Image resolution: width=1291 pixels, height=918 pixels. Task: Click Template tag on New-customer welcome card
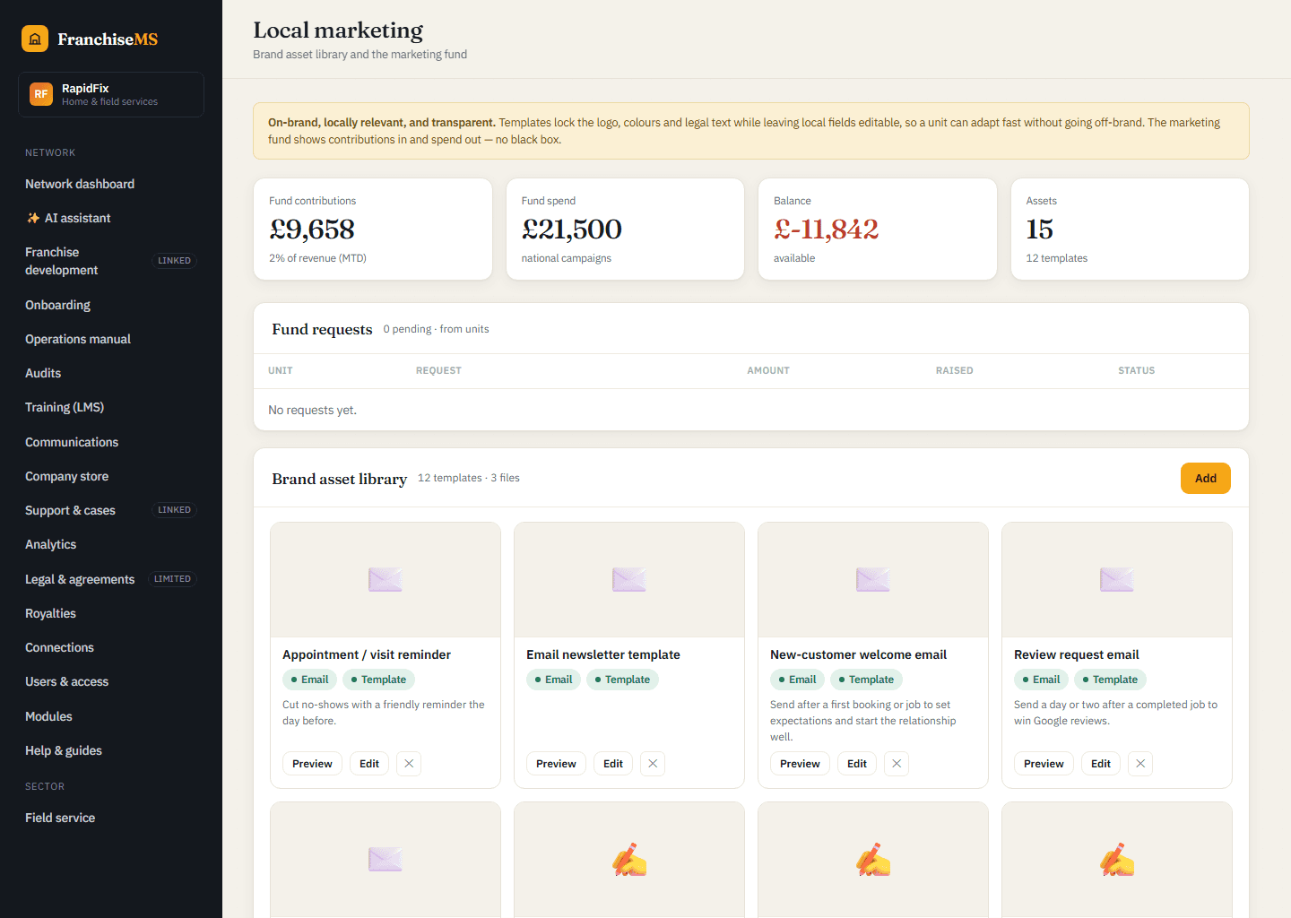(866, 680)
